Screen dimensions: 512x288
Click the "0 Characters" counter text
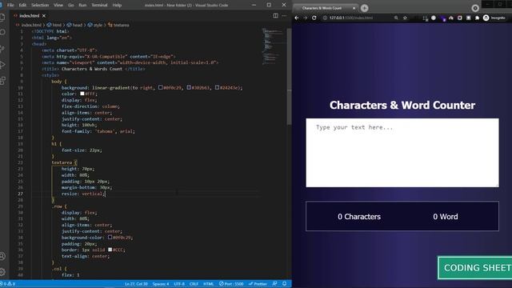tap(359, 217)
